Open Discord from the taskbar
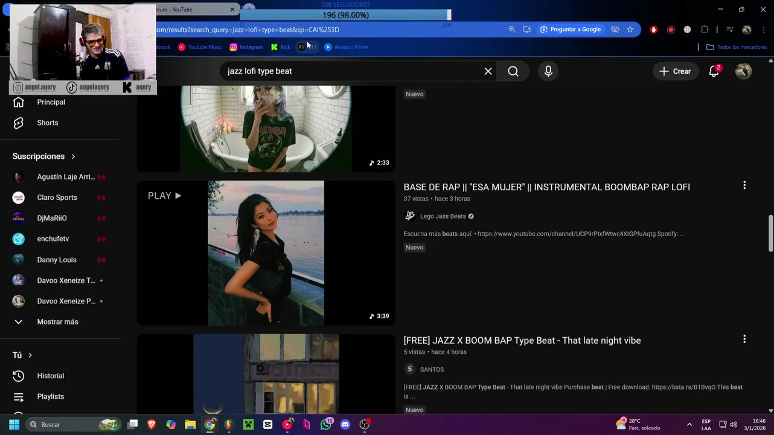Viewport: 774px width, 435px height. [x=345, y=425]
